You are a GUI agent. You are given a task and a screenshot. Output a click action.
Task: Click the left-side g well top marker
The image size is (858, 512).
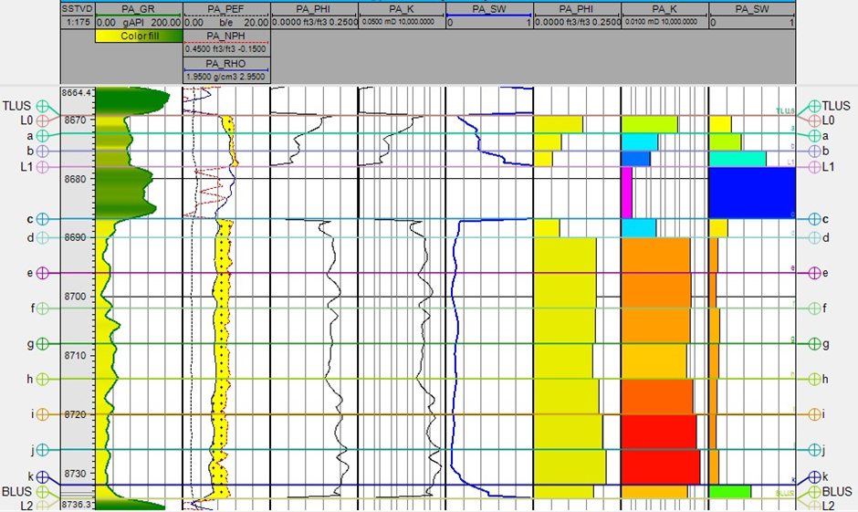pyautogui.click(x=44, y=344)
